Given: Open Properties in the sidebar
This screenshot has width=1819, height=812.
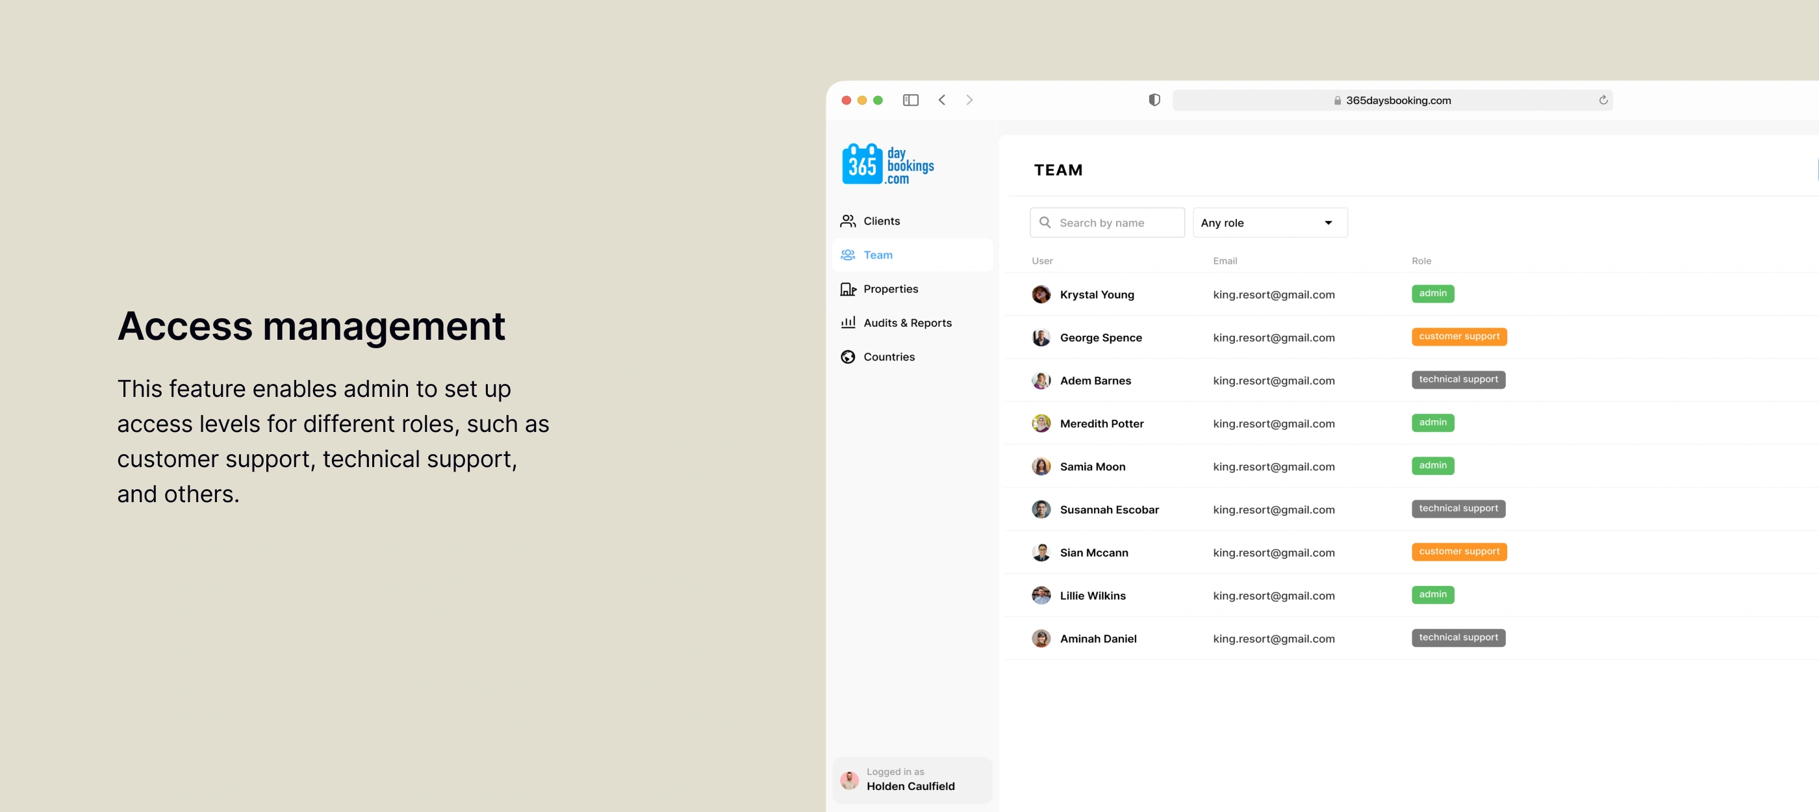Looking at the screenshot, I should [x=890, y=289].
